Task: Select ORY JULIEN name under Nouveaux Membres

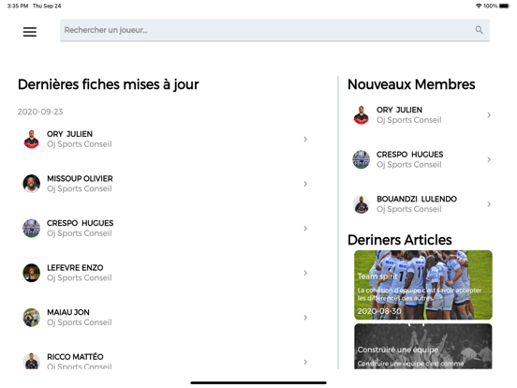Action: click(399, 110)
